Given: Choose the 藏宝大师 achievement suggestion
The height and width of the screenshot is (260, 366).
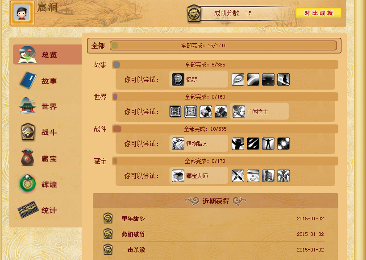Looking at the screenshot, I should point(199,176).
